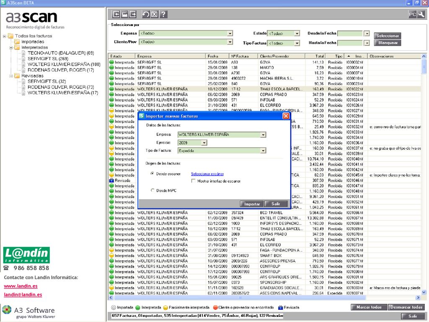Click the delete X toolbar icon

[x=155, y=14]
